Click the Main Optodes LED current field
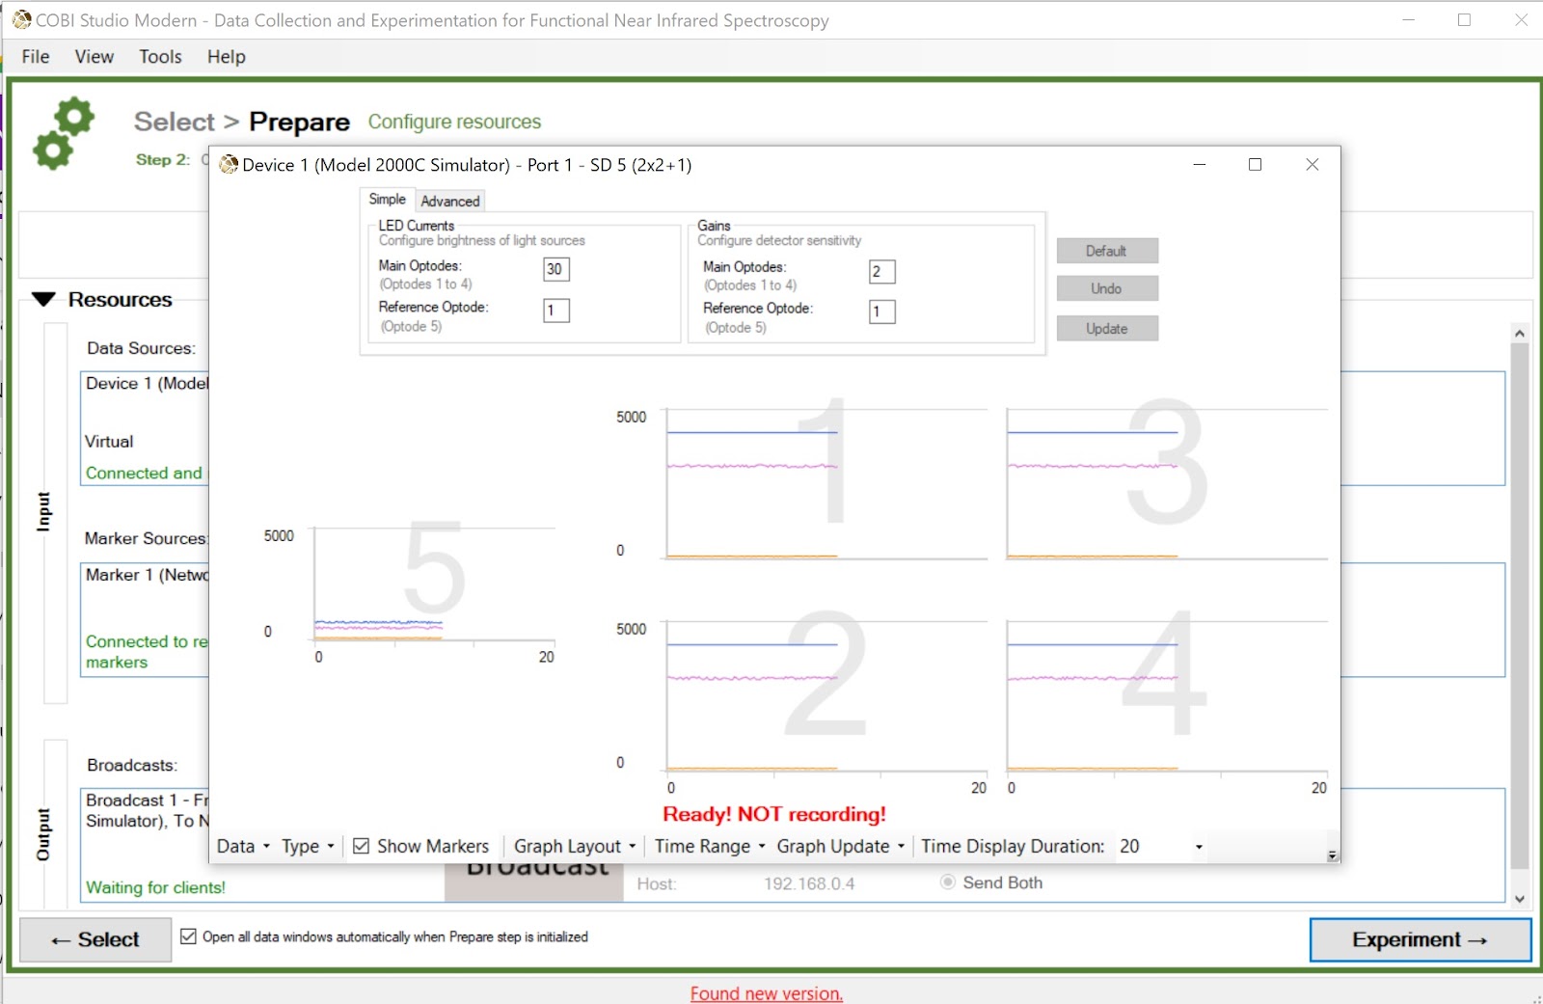 tap(556, 269)
